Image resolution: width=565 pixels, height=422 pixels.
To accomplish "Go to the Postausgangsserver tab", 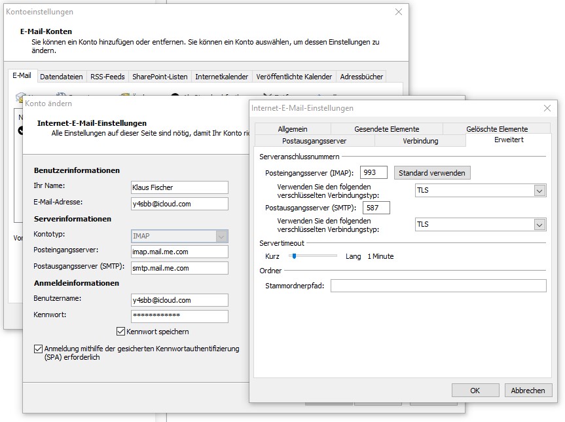I will (x=314, y=141).
